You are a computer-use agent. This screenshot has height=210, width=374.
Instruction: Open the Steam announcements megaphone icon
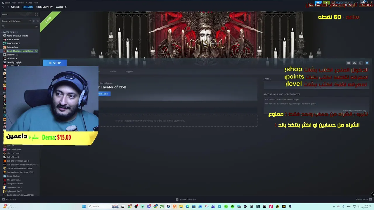318,3
